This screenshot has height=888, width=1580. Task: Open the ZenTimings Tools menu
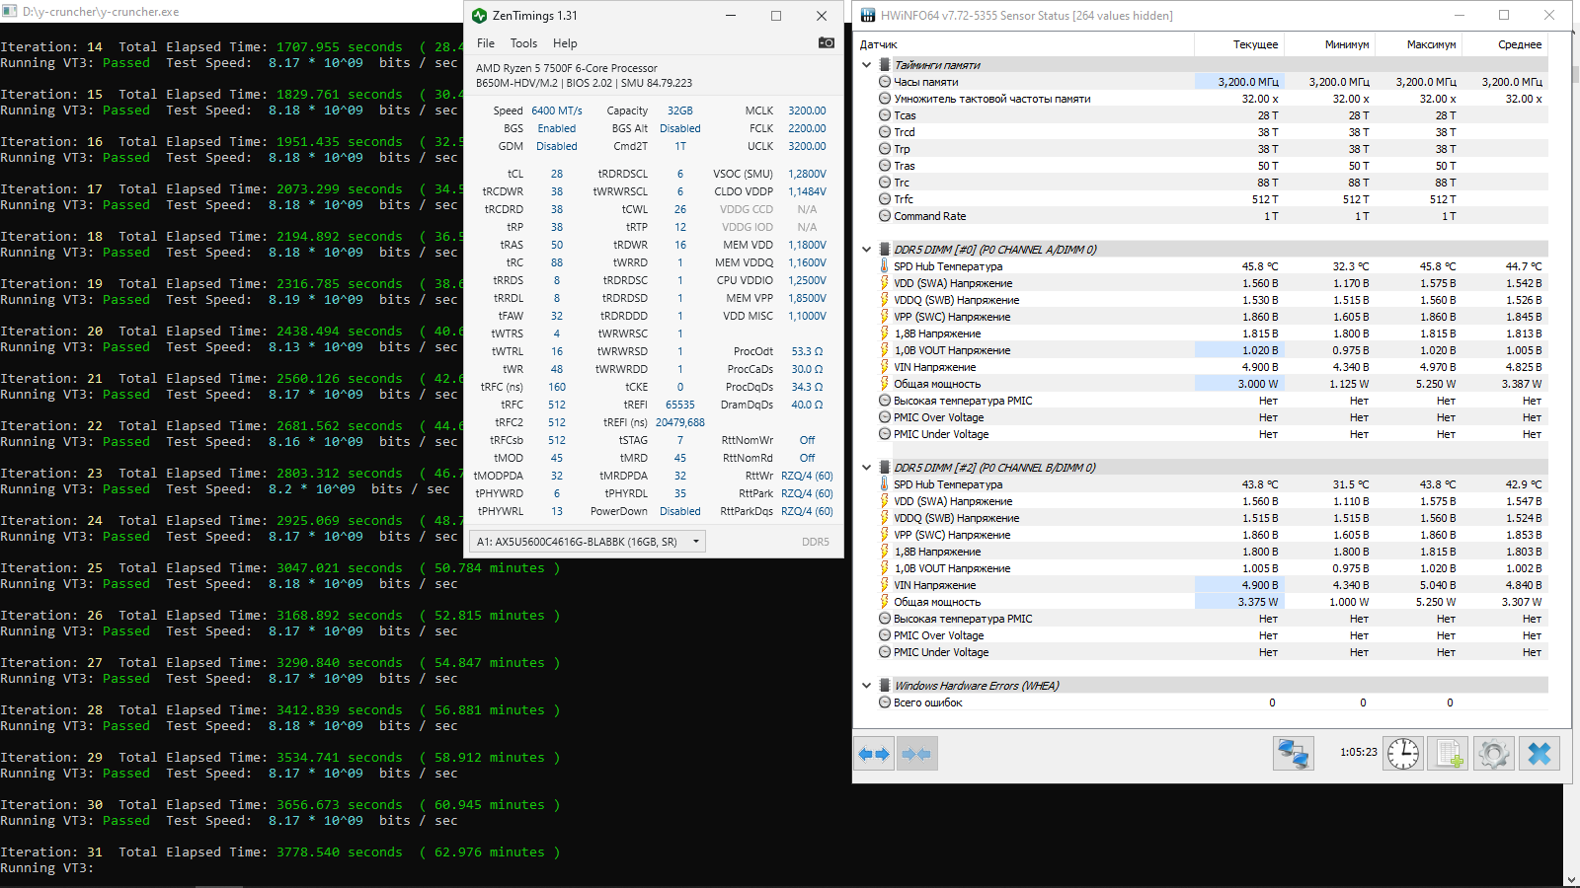coord(523,43)
